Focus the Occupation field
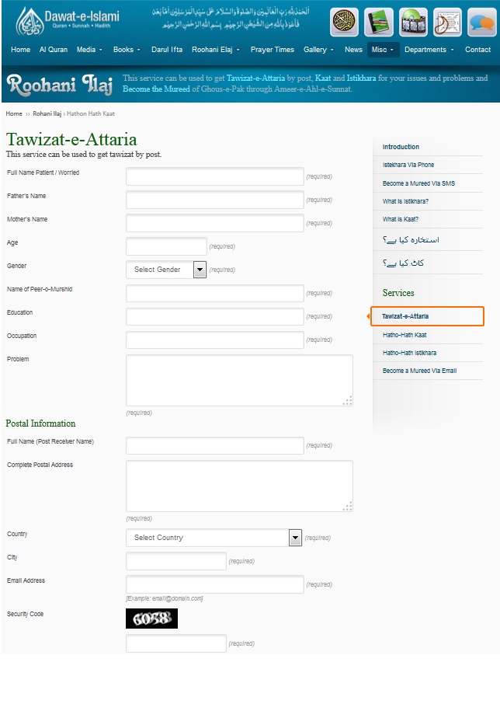This screenshot has width=500, height=704. pos(215,340)
